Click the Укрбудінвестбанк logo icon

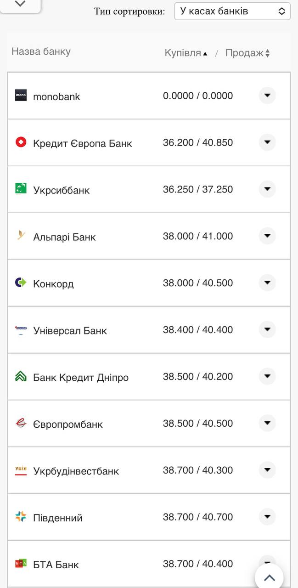pos(20,470)
